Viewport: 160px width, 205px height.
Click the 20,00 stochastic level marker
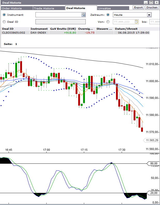(153, 193)
